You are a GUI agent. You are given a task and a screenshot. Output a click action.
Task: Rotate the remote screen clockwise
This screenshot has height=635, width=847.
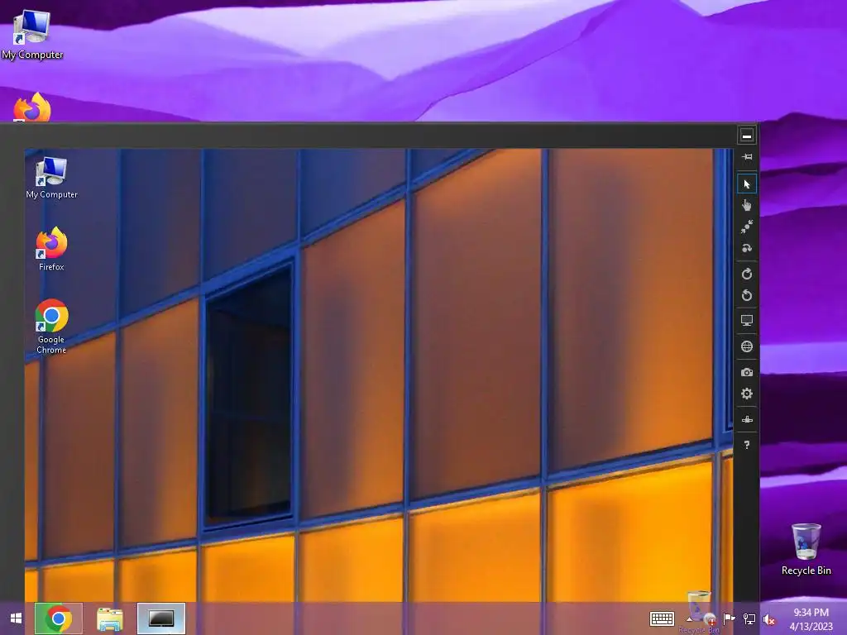click(x=747, y=274)
